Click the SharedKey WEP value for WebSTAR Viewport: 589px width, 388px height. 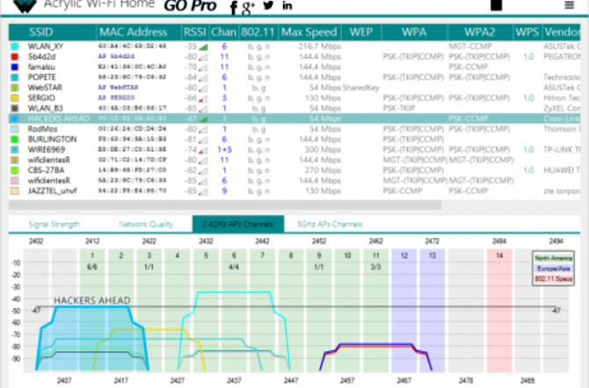[361, 88]
